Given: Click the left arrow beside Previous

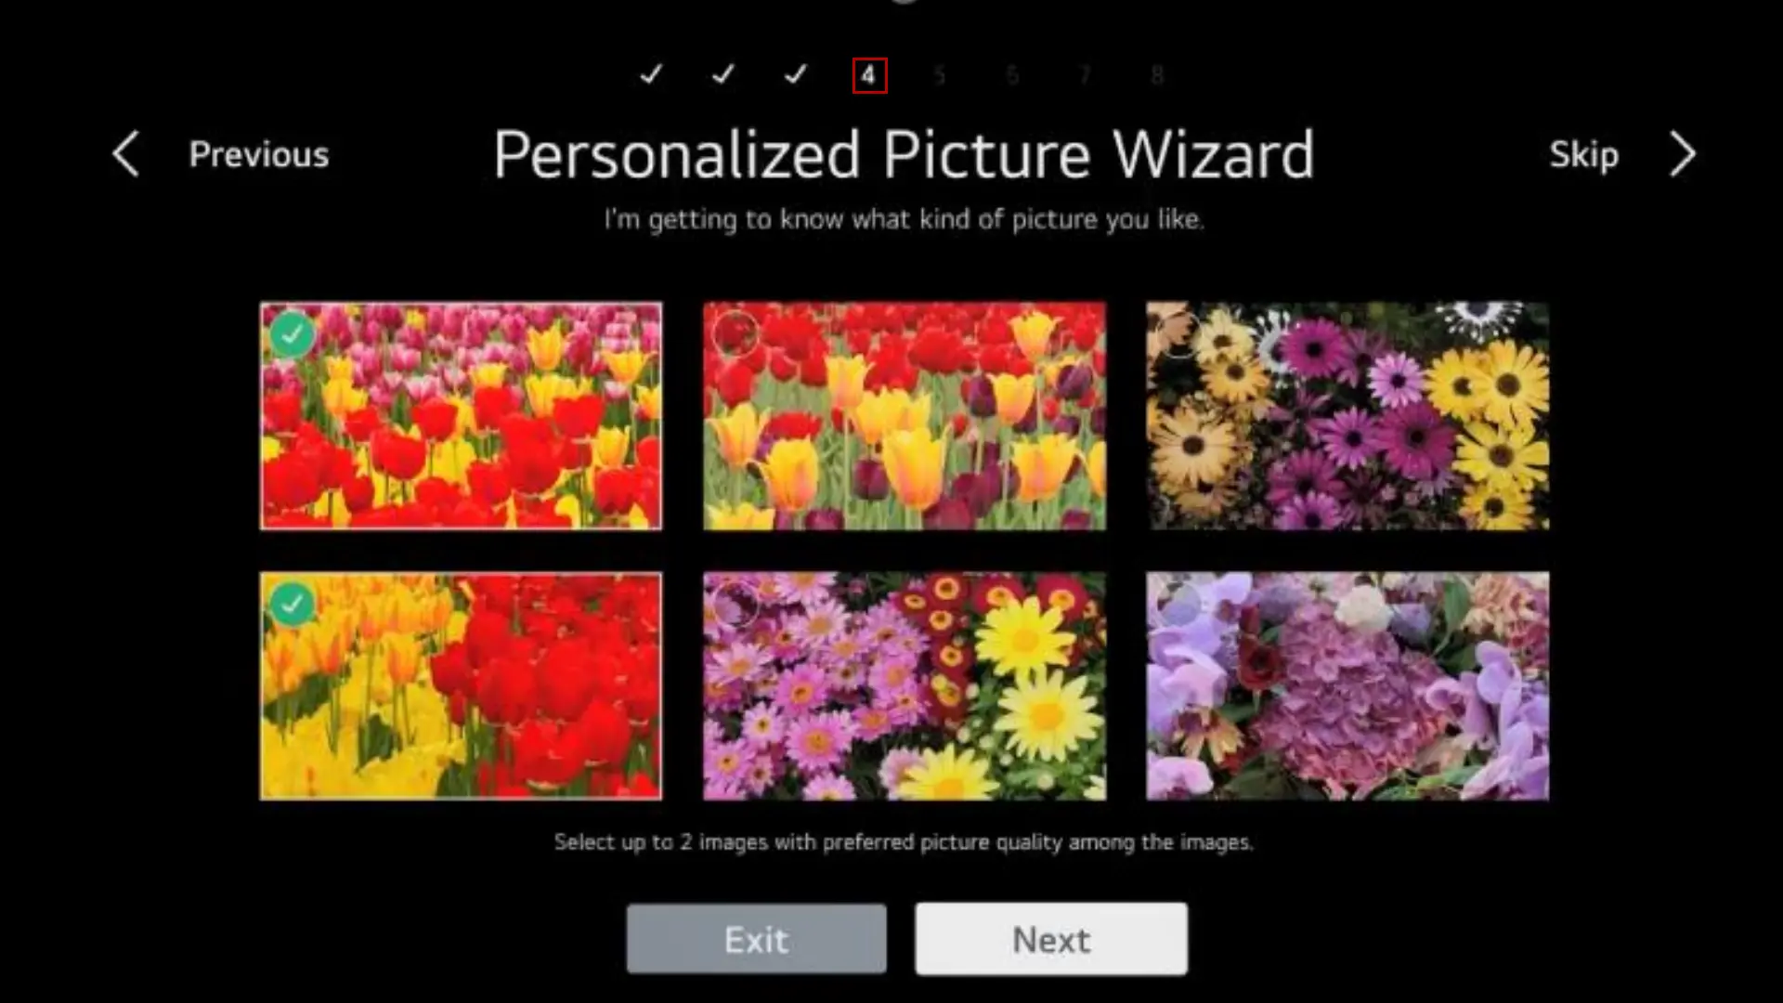Looking at the screenshot, I should pos(126,154).
